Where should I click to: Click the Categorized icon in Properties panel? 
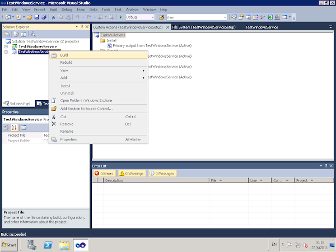pos(7,128)
